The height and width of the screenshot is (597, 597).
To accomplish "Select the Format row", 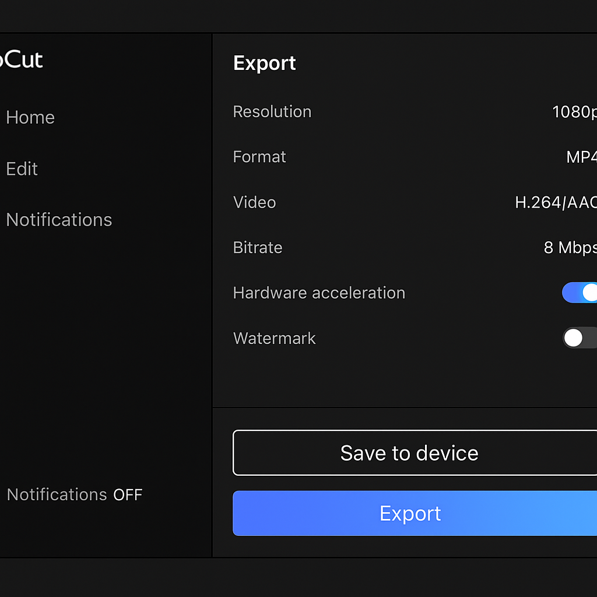I will click(259, 157).
